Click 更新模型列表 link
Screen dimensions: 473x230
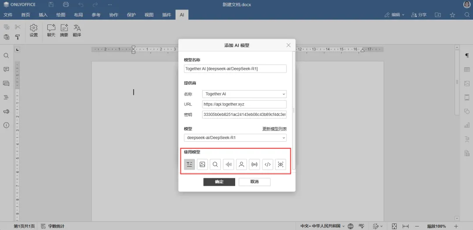pyautogui.click(x=275, y=129)
